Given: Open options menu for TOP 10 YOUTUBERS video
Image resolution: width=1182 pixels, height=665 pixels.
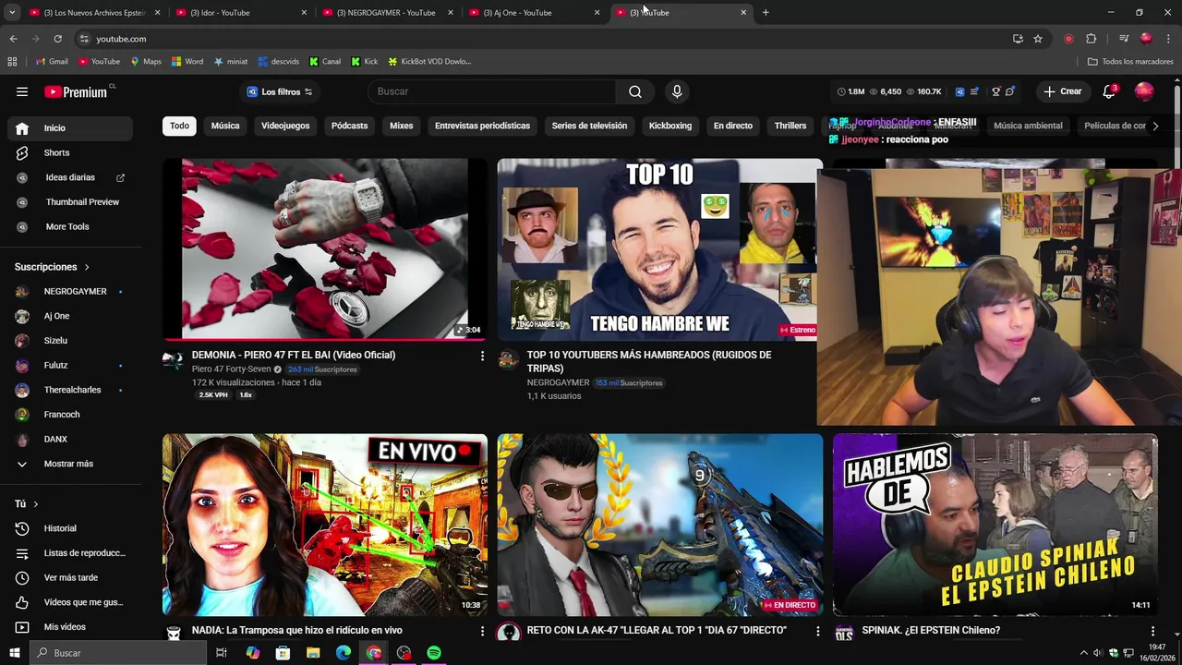Looking at the screenshot, I should [x=817, y=356].
